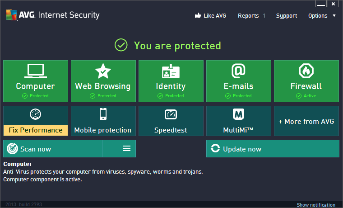Click the Scan now button
The width and height of the screenshot is (343, 208).
coord(53,149)
